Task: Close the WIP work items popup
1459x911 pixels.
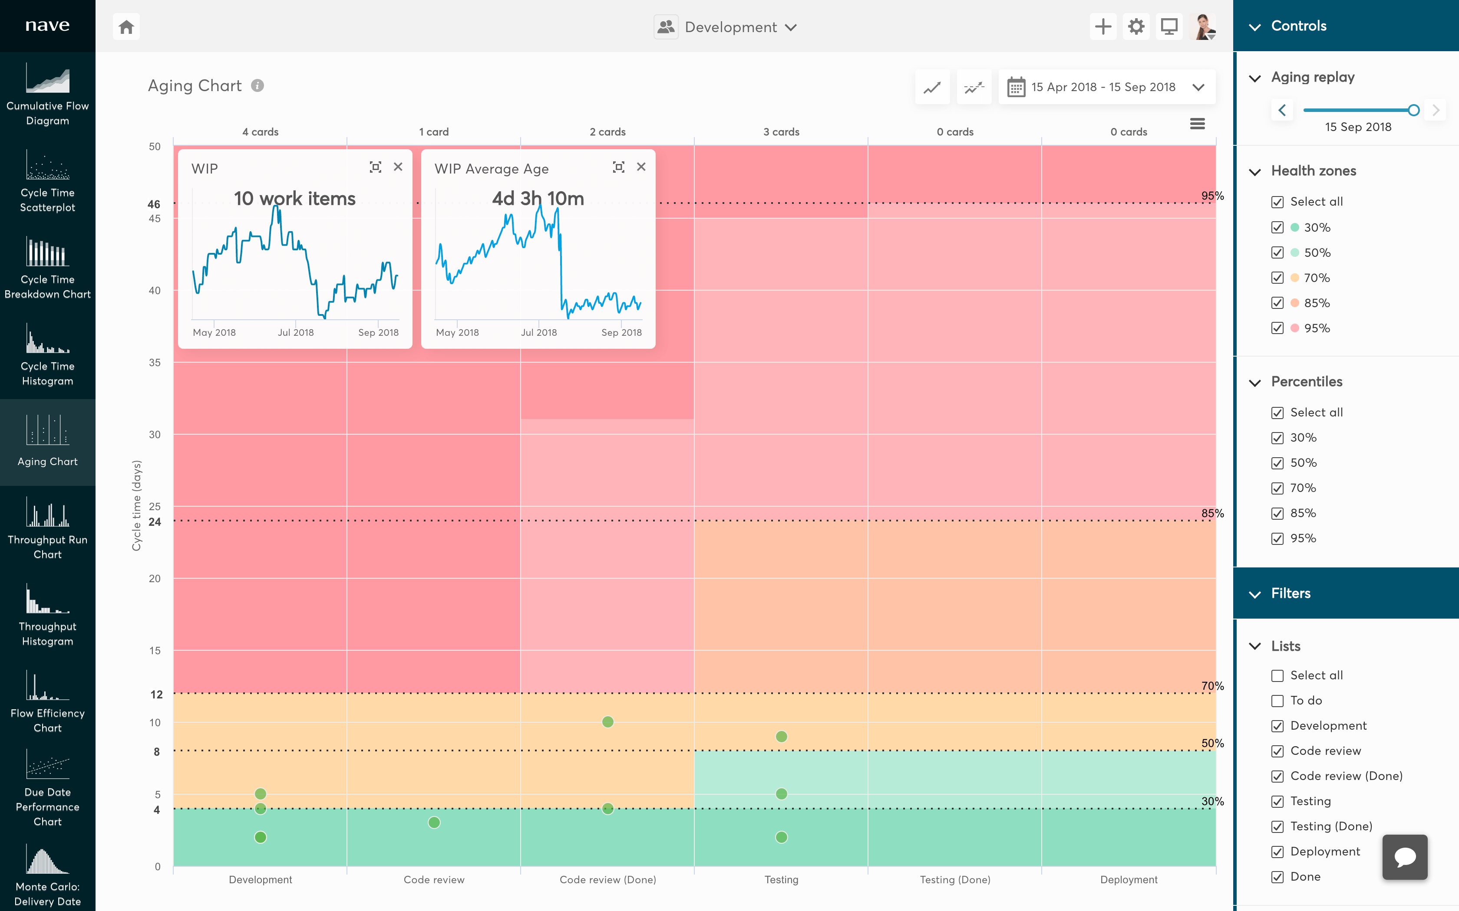Action: tap(398, 167)
